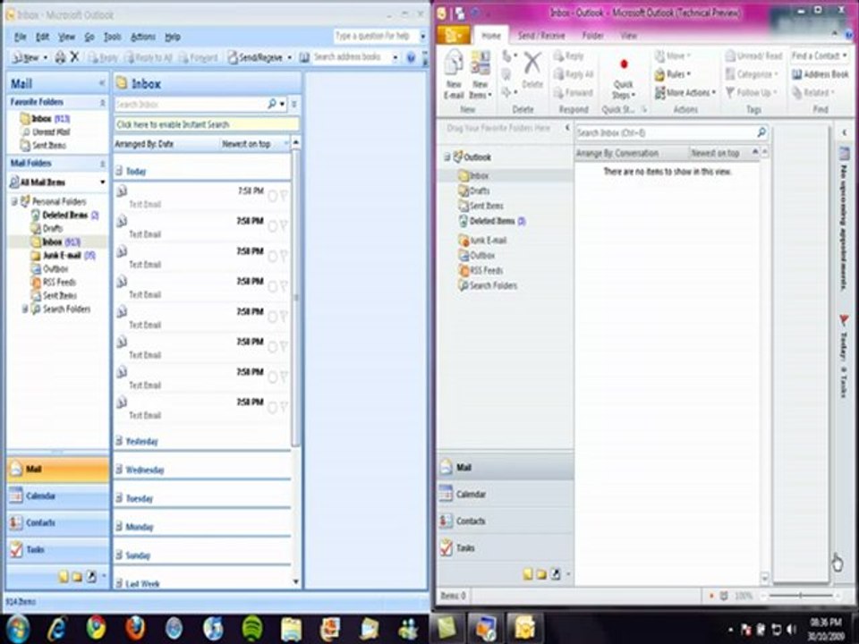Screen dimensions: 859x644
Task: Collapse the Today group in Outlook 2007
Action: click(x=119, y=171)
